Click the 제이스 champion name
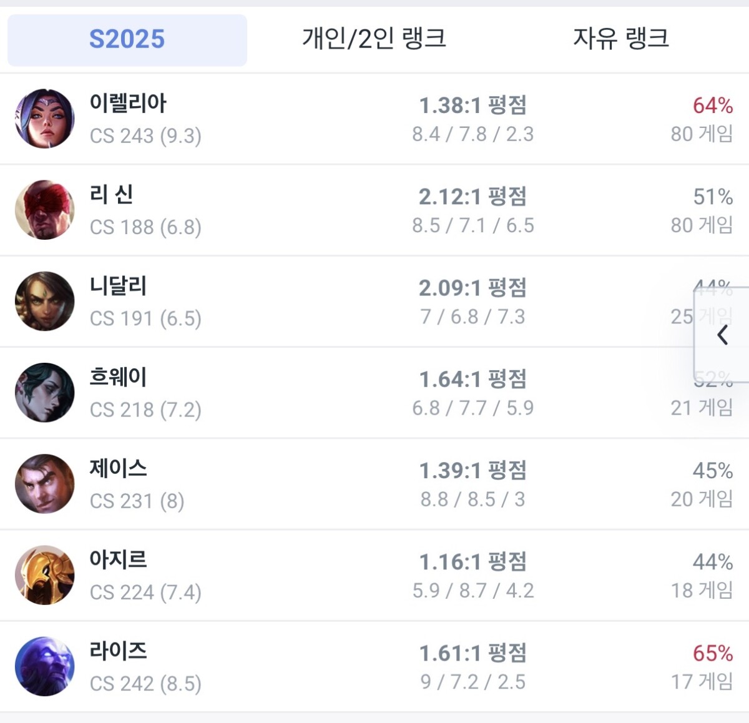This screenshot has height=723, width=749. [x=118, y=468]
